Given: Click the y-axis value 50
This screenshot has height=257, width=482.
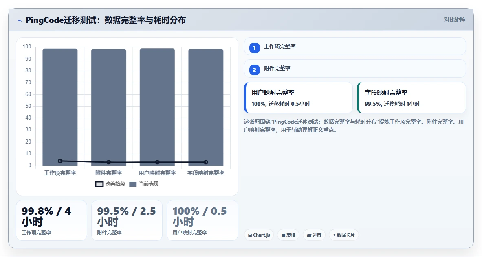Looking at the screenshot, I should (x=28, y=106).
